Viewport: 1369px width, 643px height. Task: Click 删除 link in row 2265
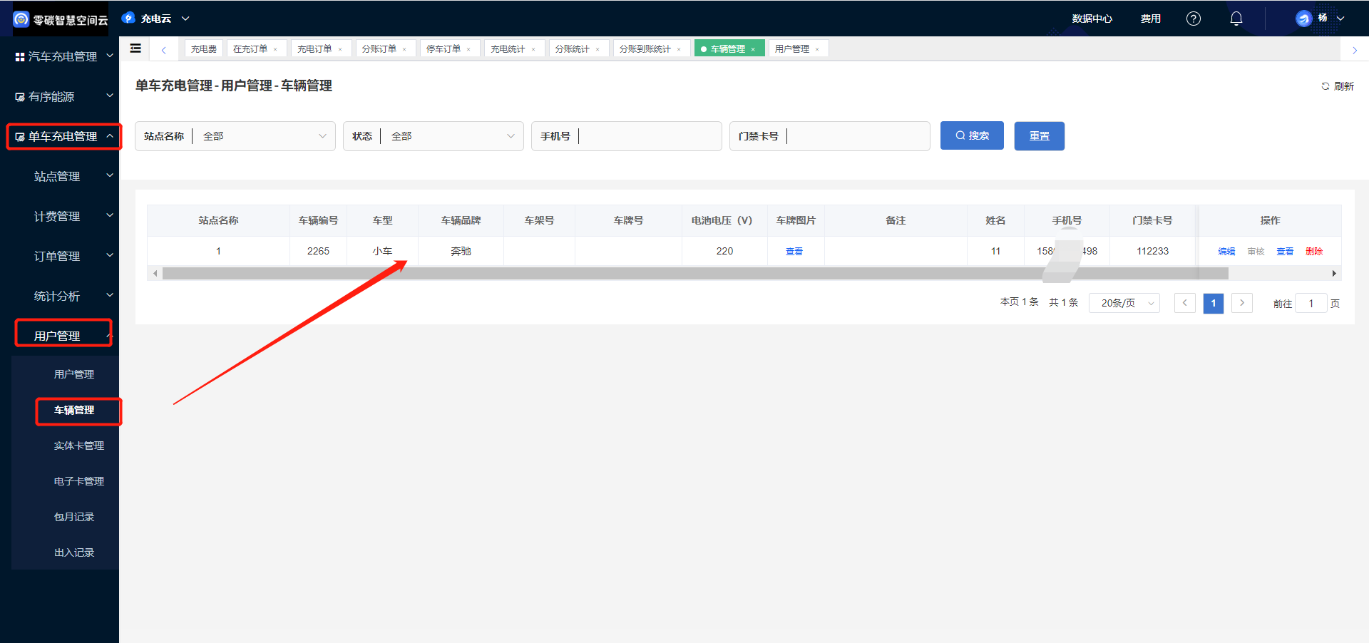pyautogui.click(x=1314, y=252)
